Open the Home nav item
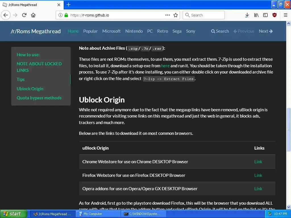291x218 pixels. (73, 31)
